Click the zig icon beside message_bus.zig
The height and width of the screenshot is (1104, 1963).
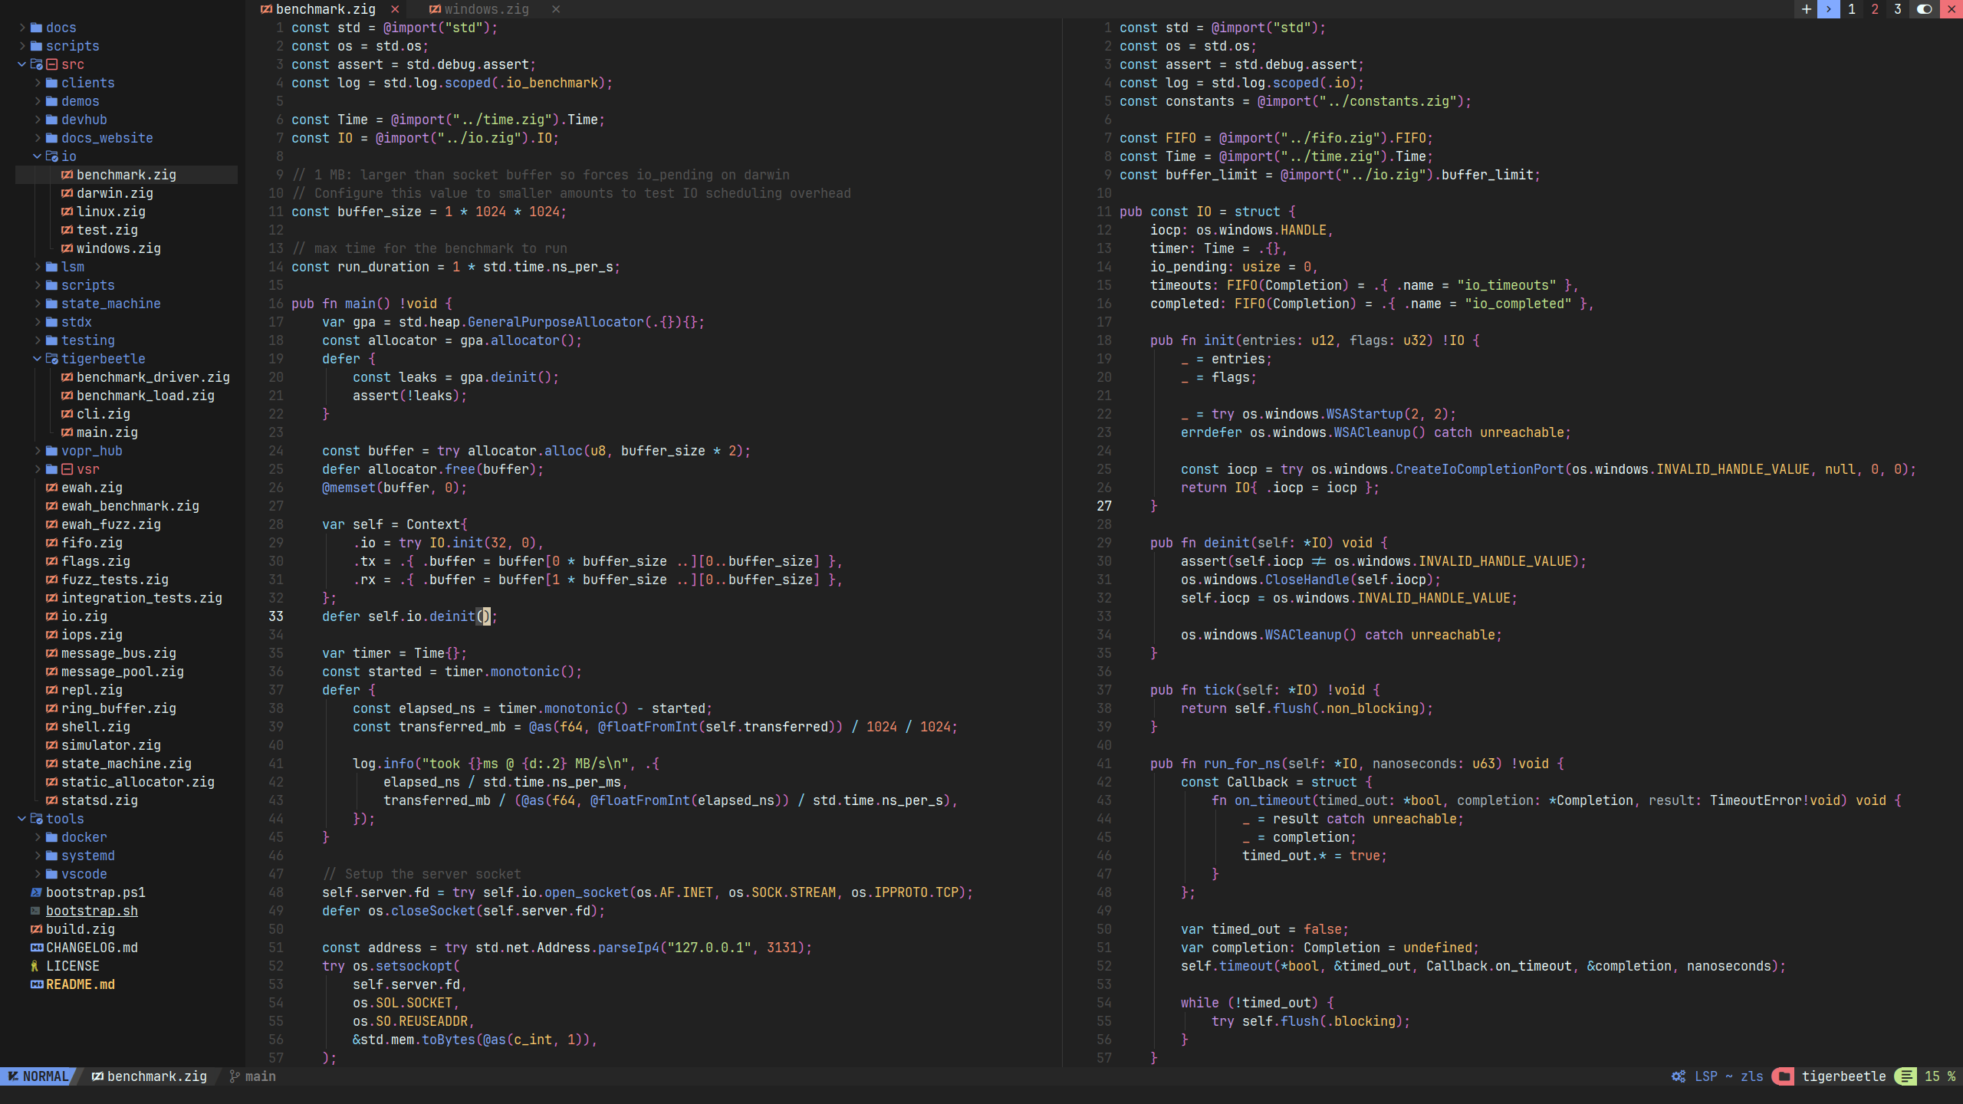click(51, 653)
